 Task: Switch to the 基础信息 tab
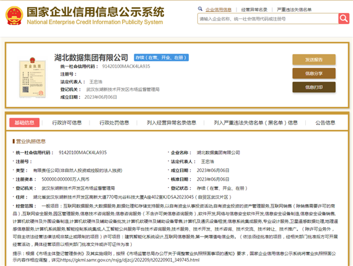(24, 123)
